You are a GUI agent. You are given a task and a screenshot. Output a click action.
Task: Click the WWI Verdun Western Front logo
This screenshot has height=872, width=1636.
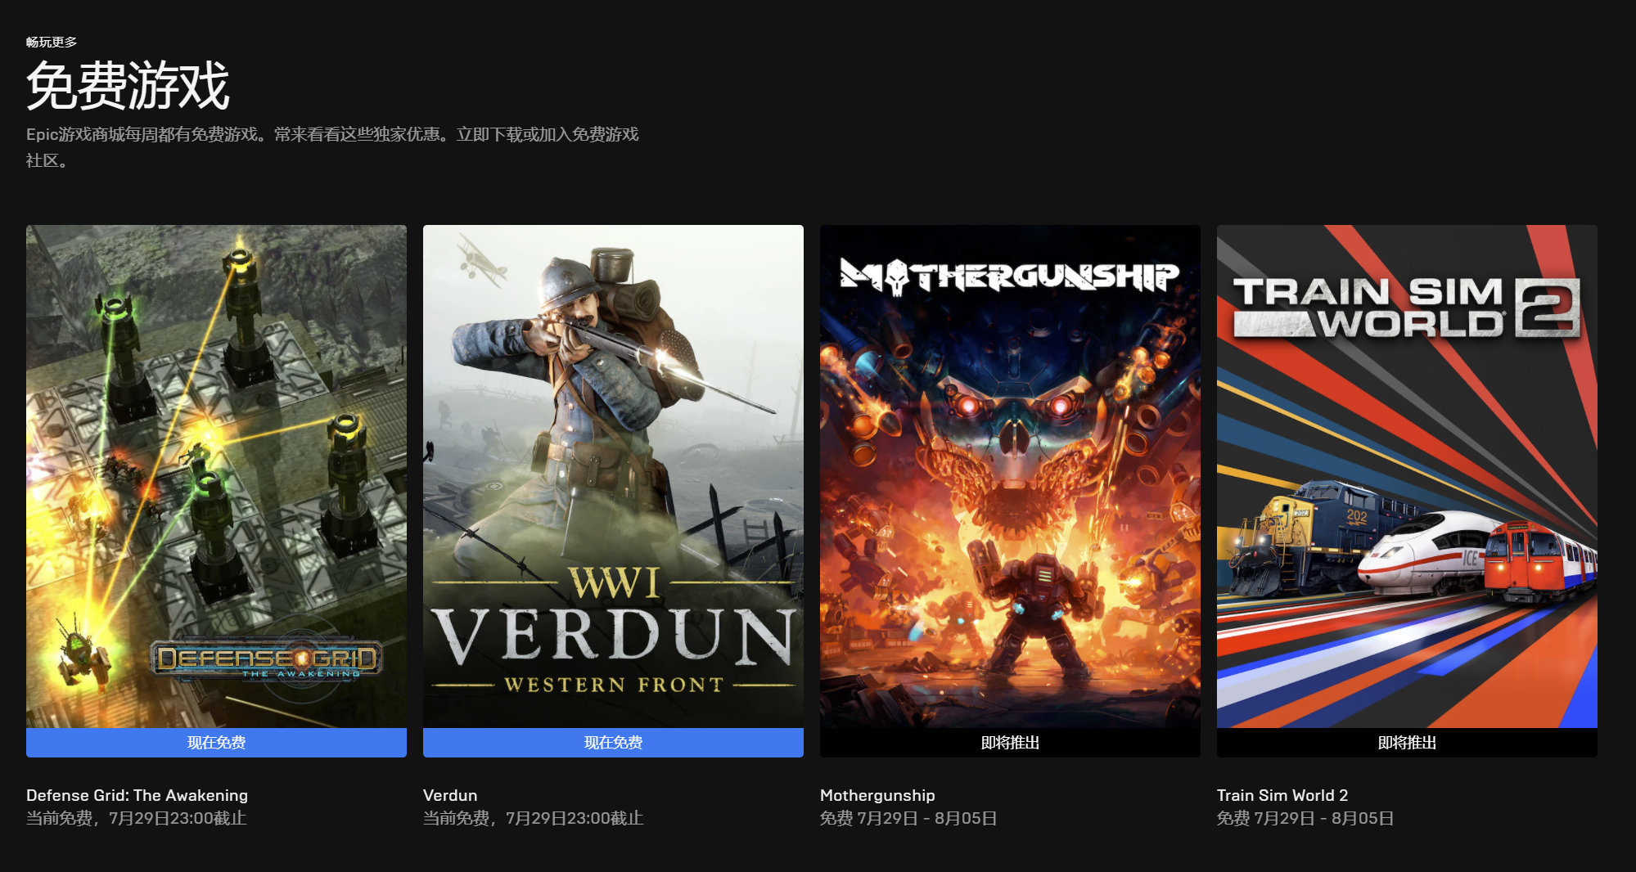click(613, 632)
